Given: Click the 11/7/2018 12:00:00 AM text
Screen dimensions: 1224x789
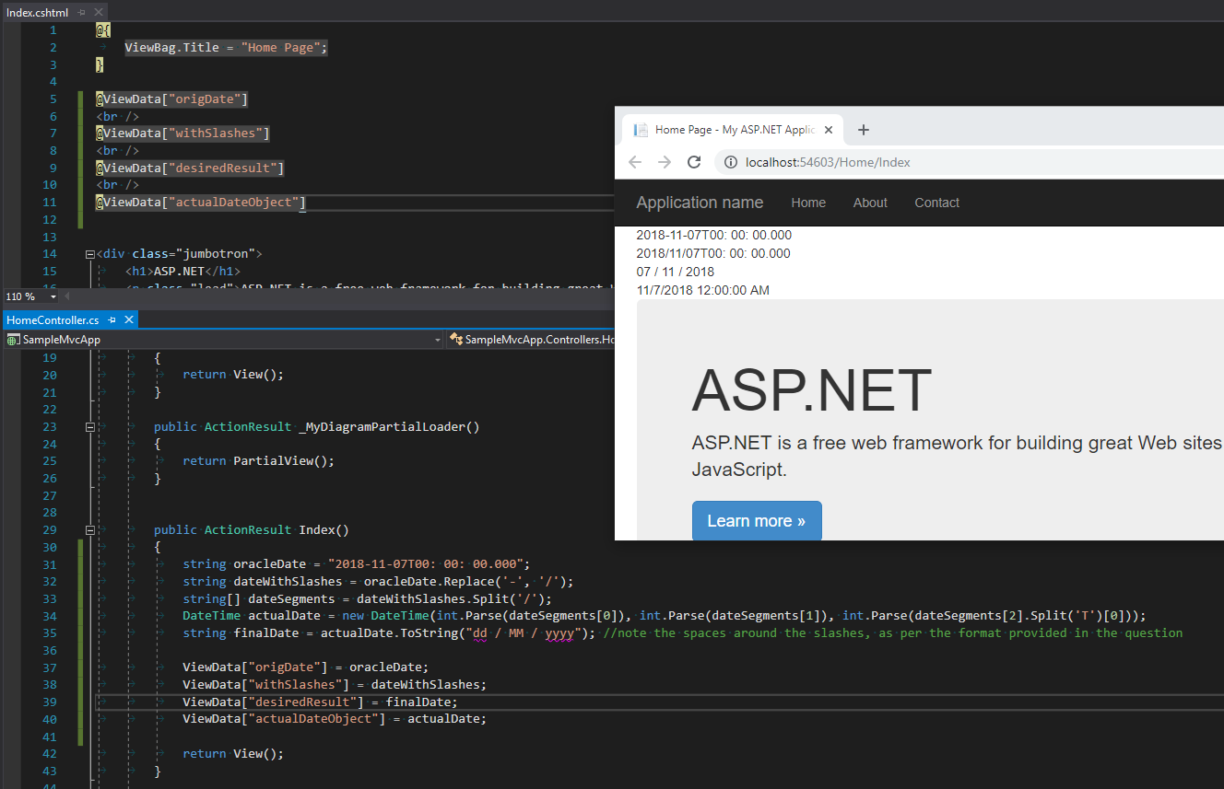Looking at the screenshot, I should coord(702,290).
